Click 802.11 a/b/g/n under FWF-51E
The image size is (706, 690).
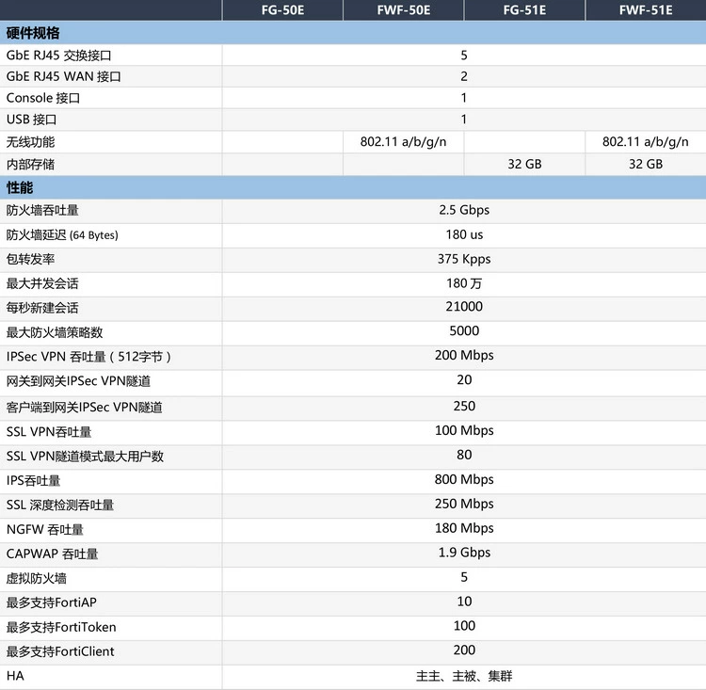point(646,142)
